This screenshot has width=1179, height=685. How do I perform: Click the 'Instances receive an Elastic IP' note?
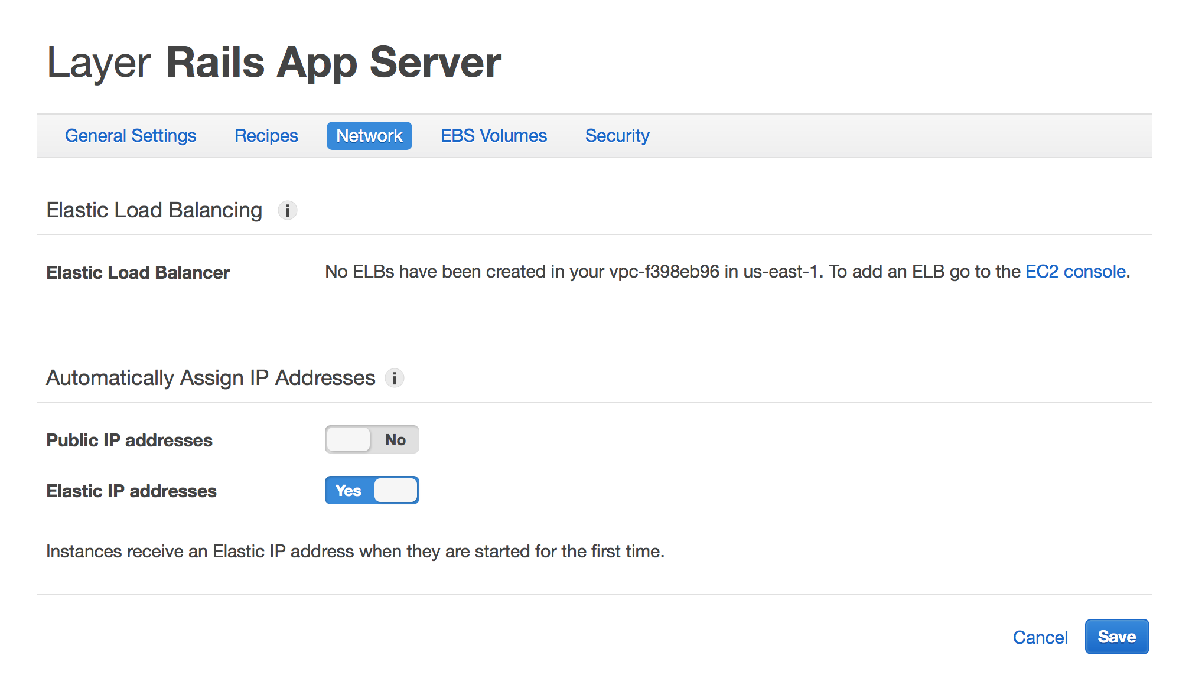[356, 552]
